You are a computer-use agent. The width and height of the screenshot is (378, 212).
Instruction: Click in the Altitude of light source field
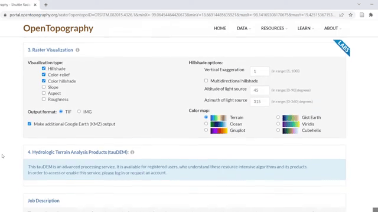(260, 90)
